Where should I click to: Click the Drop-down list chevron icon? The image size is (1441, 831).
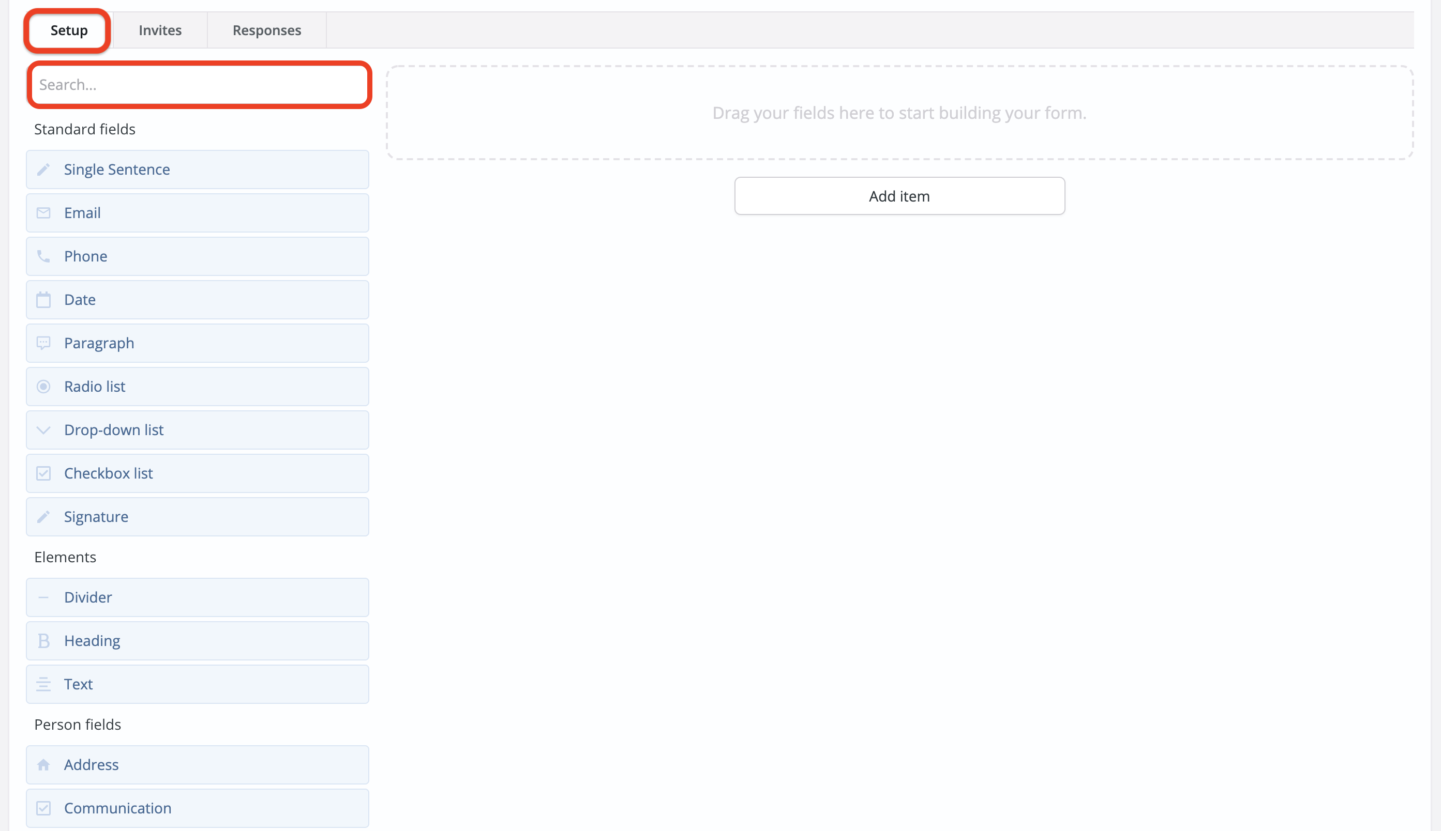pyautogui.click(x=44, y=430)
